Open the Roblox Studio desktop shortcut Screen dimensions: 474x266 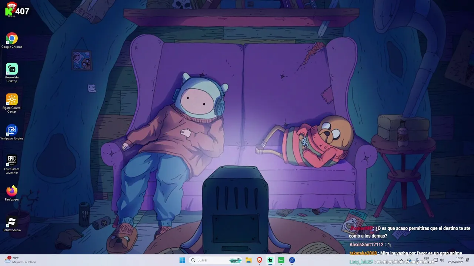click(x=12, y=224)
